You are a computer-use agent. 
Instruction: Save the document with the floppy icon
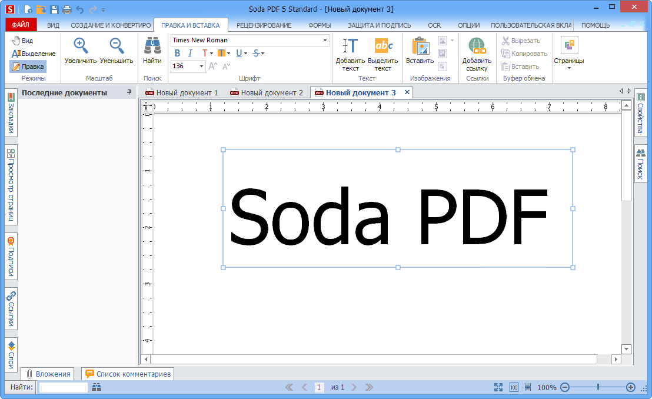tap(54, 9)
